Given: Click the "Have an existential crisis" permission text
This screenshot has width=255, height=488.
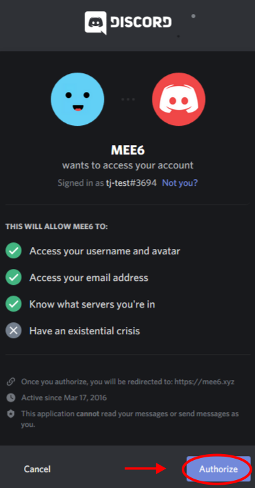Looking at the screenshot, I should (85, 330).
